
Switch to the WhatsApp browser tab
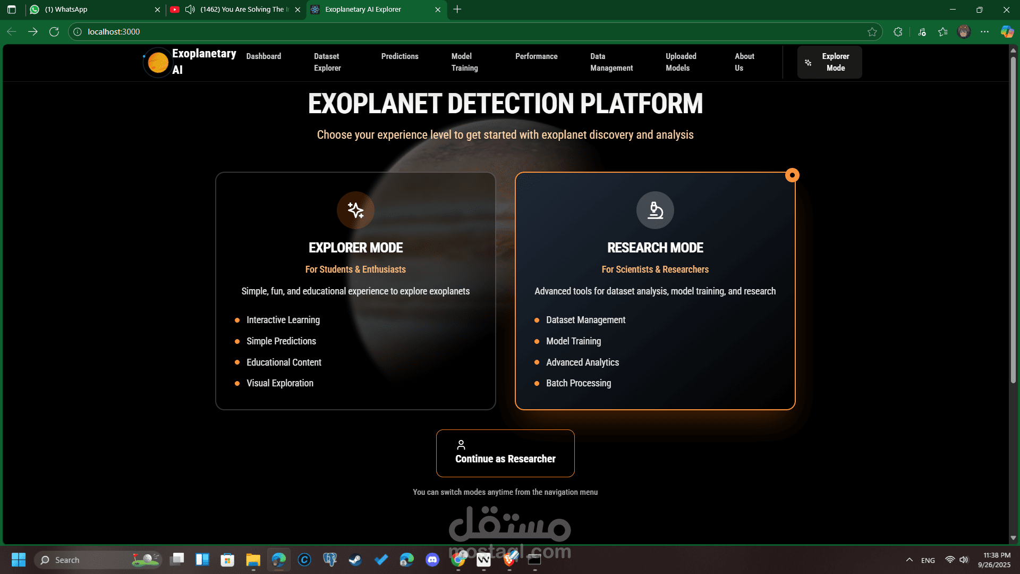[x=85, y=9]
